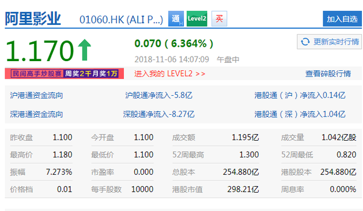Click 周息率 value 0.000%
The width and height of the screenshot is (363, 211).
343,190
